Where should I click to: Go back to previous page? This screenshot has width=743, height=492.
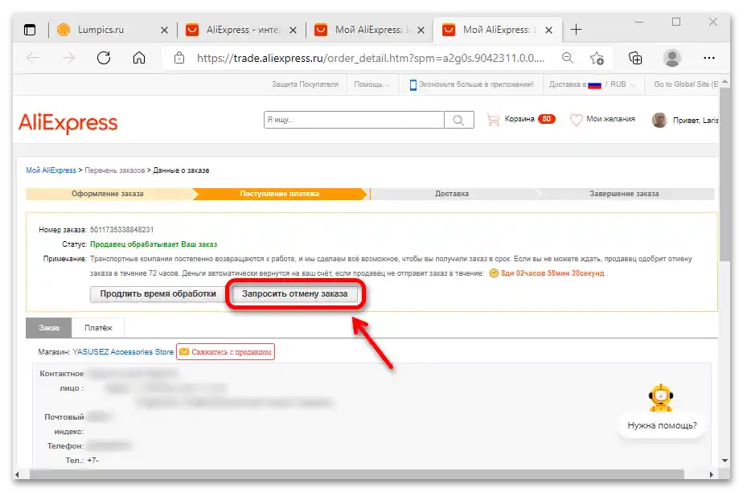point(33,58)
